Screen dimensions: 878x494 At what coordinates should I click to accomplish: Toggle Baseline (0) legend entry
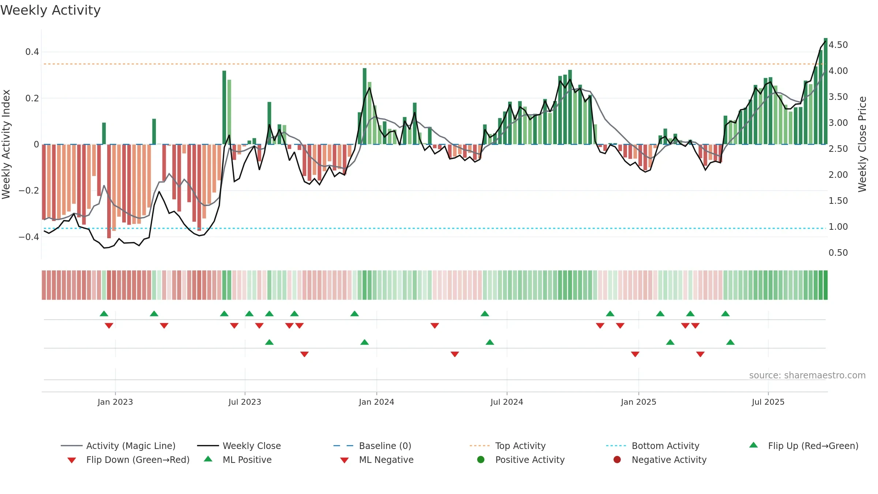click(x=372, y=446)
